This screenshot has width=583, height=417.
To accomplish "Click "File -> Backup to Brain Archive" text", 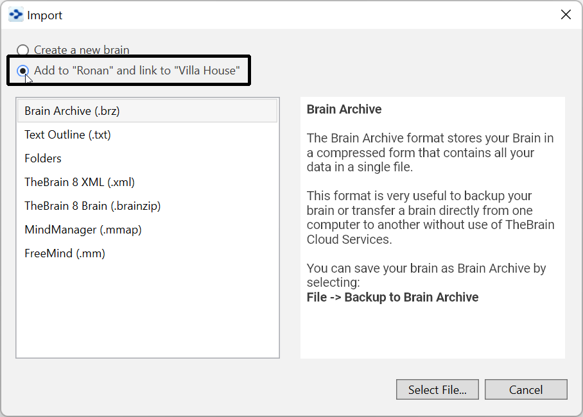I will click(392, 297).
